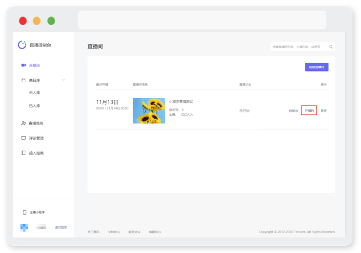
Task: Click the browser address bar
Action: 202,20
